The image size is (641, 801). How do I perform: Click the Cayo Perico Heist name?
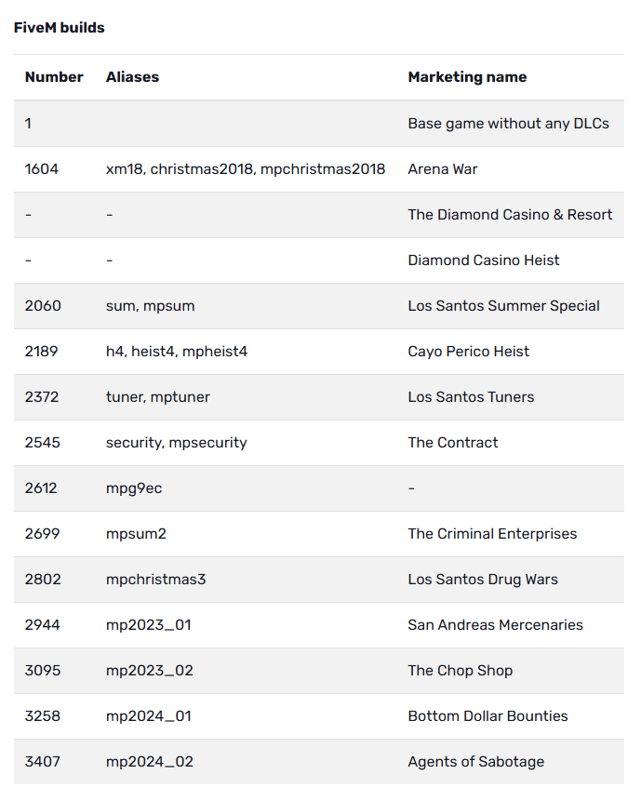(468, 352)
